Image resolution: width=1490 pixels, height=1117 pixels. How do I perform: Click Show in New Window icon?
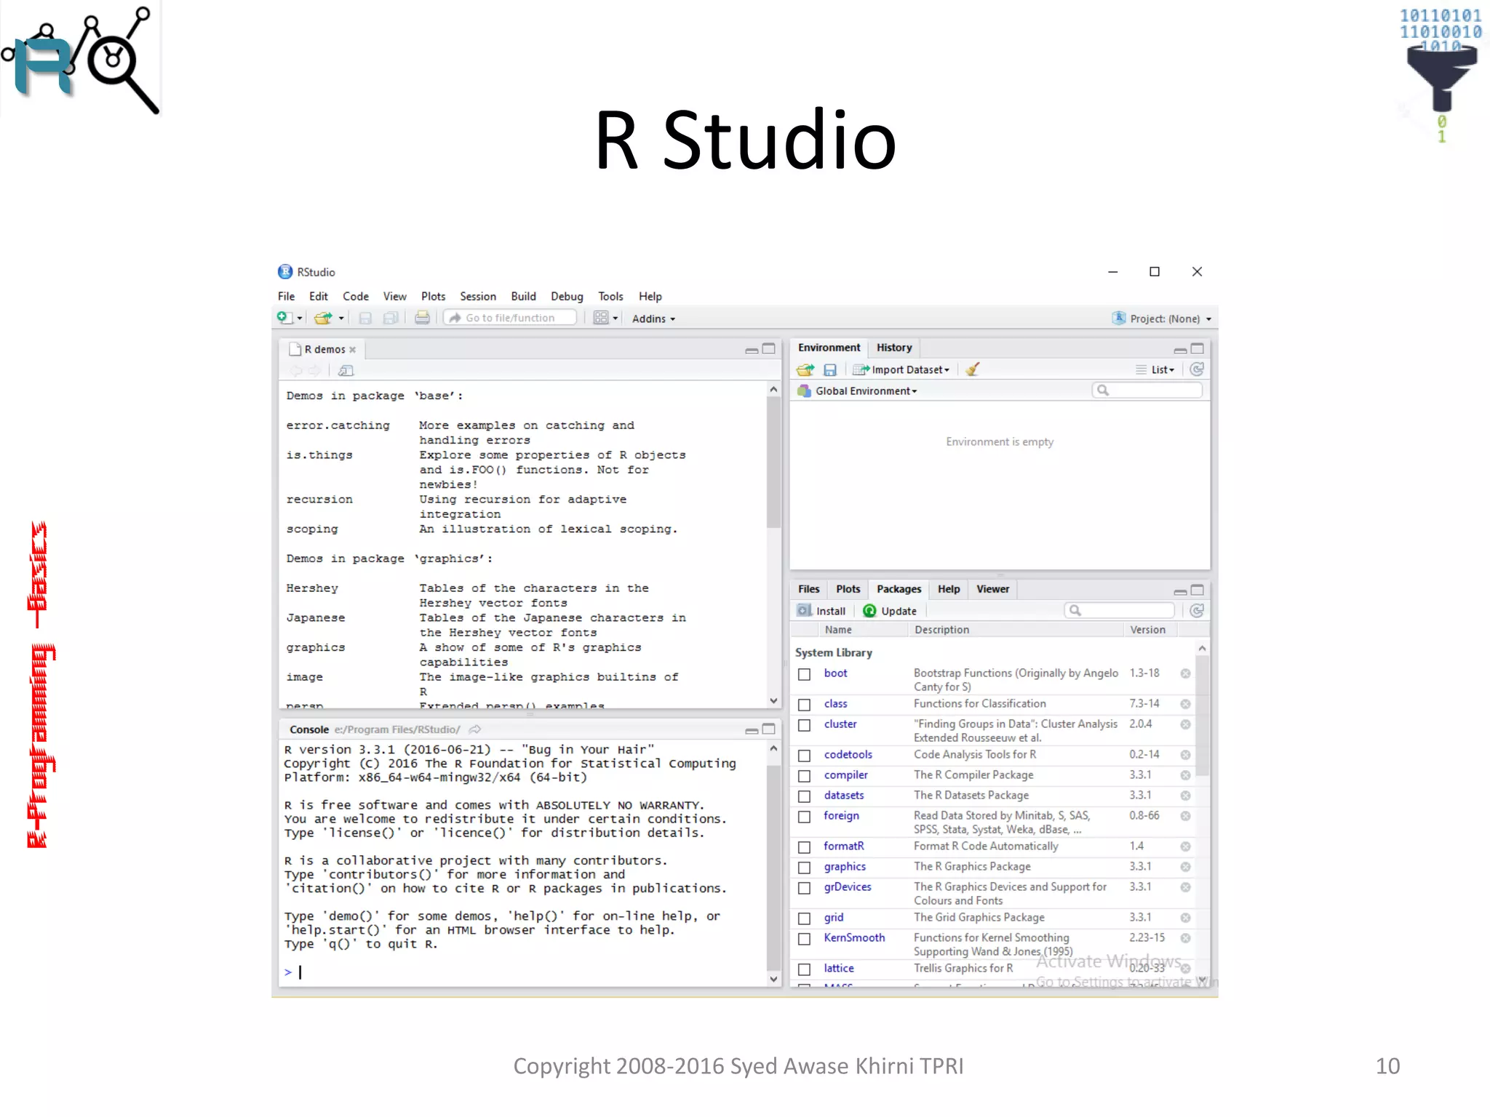(346, 371)
